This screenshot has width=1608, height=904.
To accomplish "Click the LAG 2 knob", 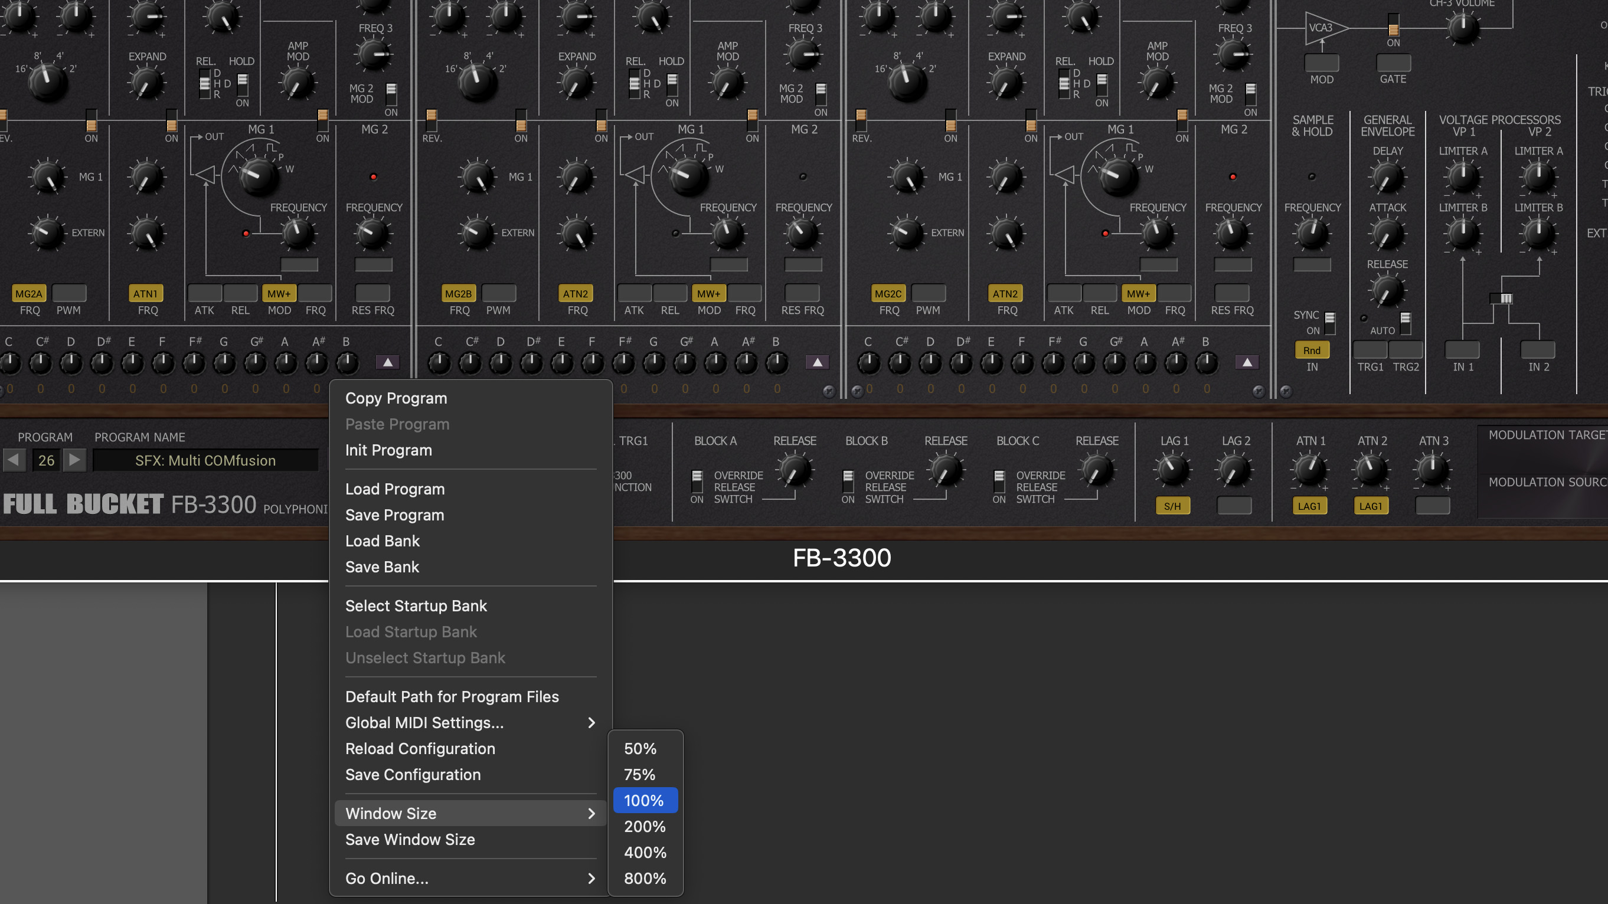I will pos(1234,471).
